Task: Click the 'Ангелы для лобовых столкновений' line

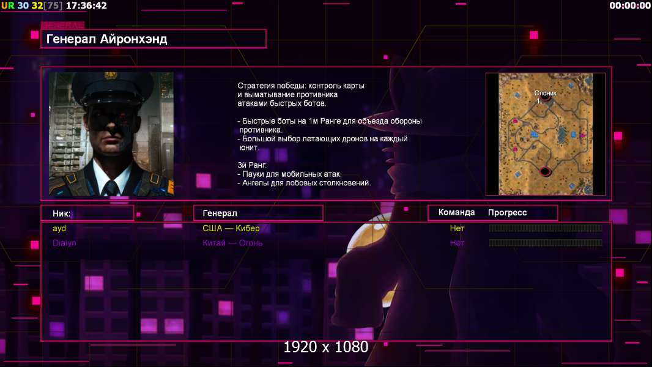Action: point(304,183)
